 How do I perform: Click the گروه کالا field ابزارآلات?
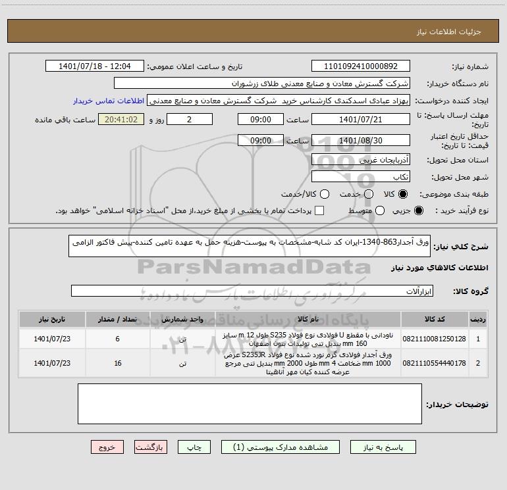[x=252, y=291]
